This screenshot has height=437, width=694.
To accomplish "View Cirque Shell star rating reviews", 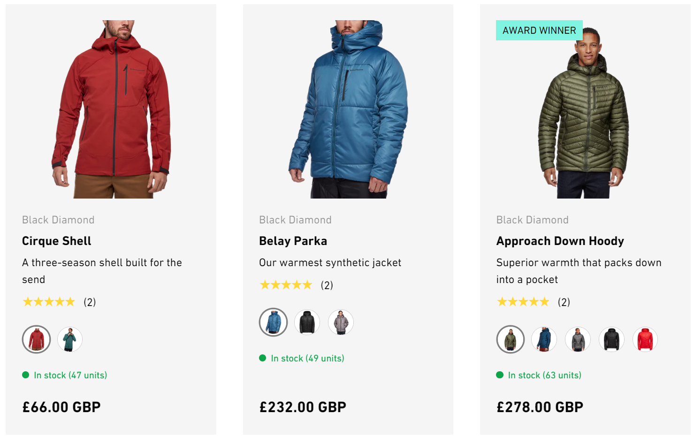I will (49, 302).
